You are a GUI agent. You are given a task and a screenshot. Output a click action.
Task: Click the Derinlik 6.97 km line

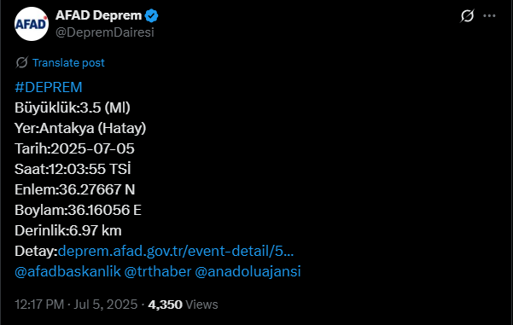(68, 230)
